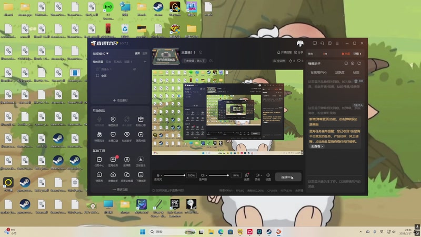Open the 星海任务 icon with red badge
This screenshot has height=237, width=421.
[113, 162]
